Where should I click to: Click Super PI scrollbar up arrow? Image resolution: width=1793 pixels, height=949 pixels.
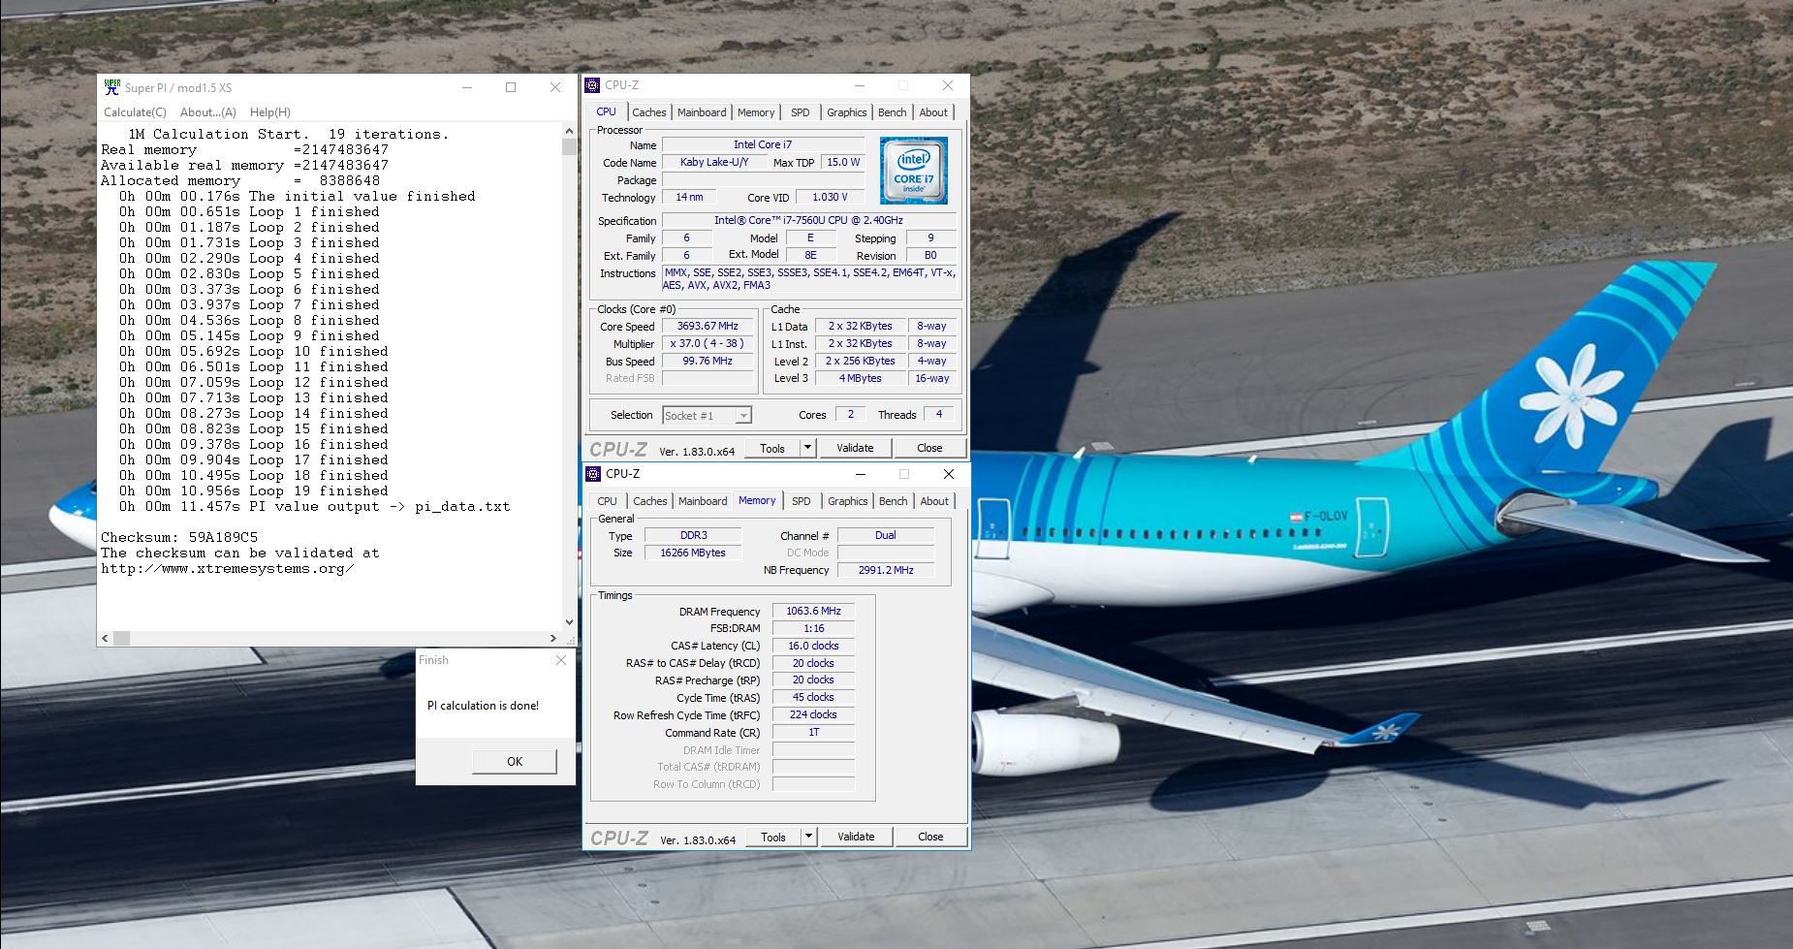pyautogui.click(x=569, y=131)
